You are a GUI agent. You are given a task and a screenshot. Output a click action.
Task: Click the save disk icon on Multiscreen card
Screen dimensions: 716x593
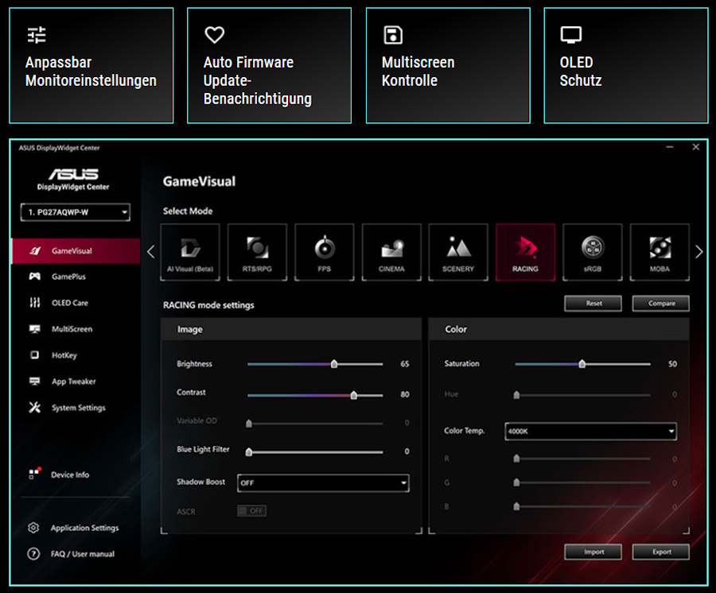coord(393,35)
